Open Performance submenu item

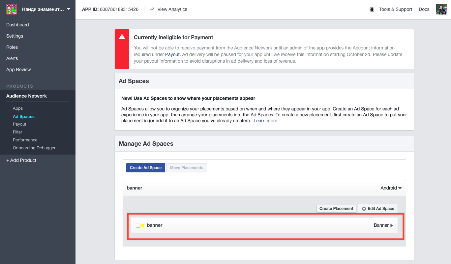point(25,140)
